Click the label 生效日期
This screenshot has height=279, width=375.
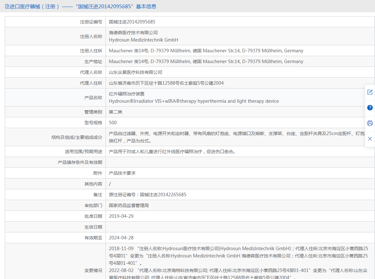click(93, 227)
